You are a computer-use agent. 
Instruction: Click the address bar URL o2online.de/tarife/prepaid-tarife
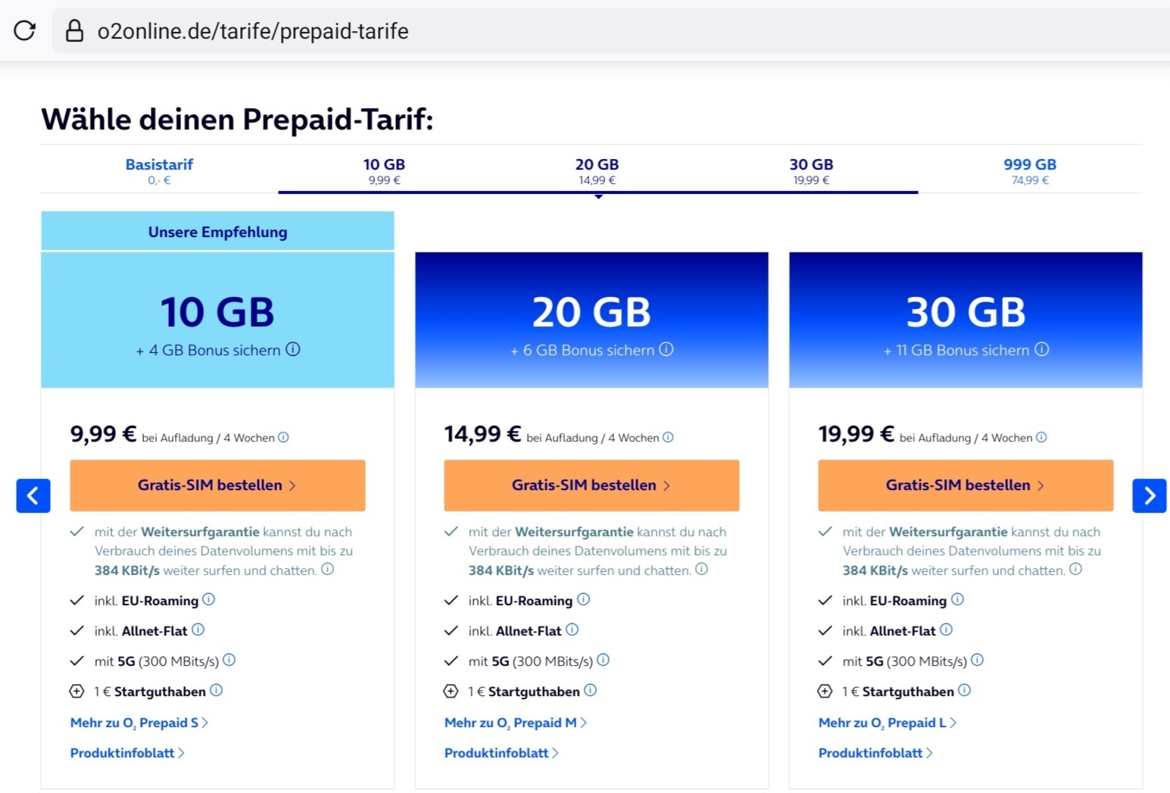(253, 31)
